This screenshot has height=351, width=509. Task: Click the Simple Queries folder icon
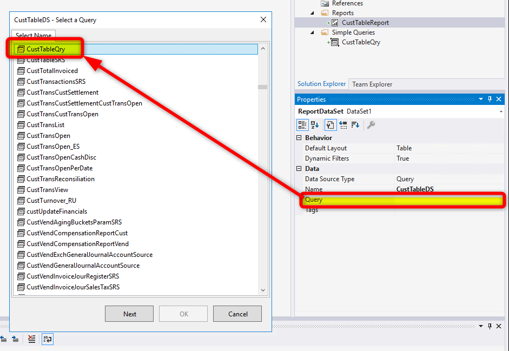coord(325,32)
